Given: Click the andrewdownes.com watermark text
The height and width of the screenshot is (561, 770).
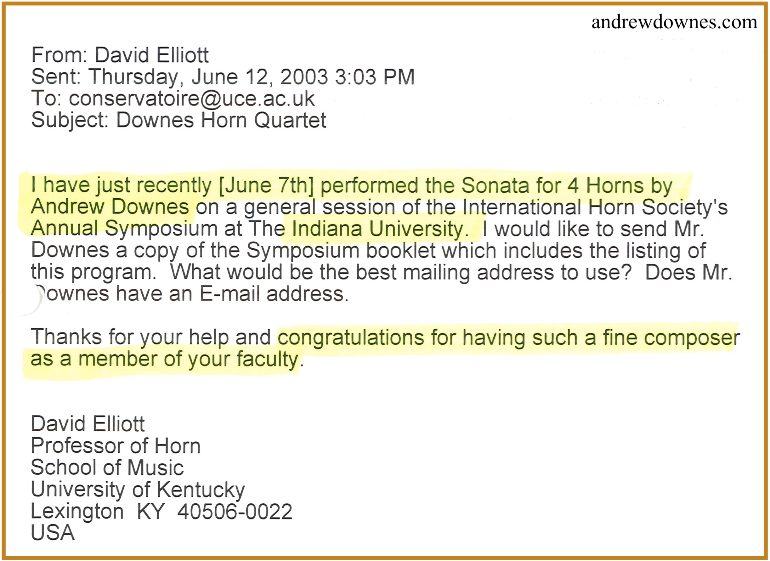Looking at the screenshot, I should [x=674, y=22].
